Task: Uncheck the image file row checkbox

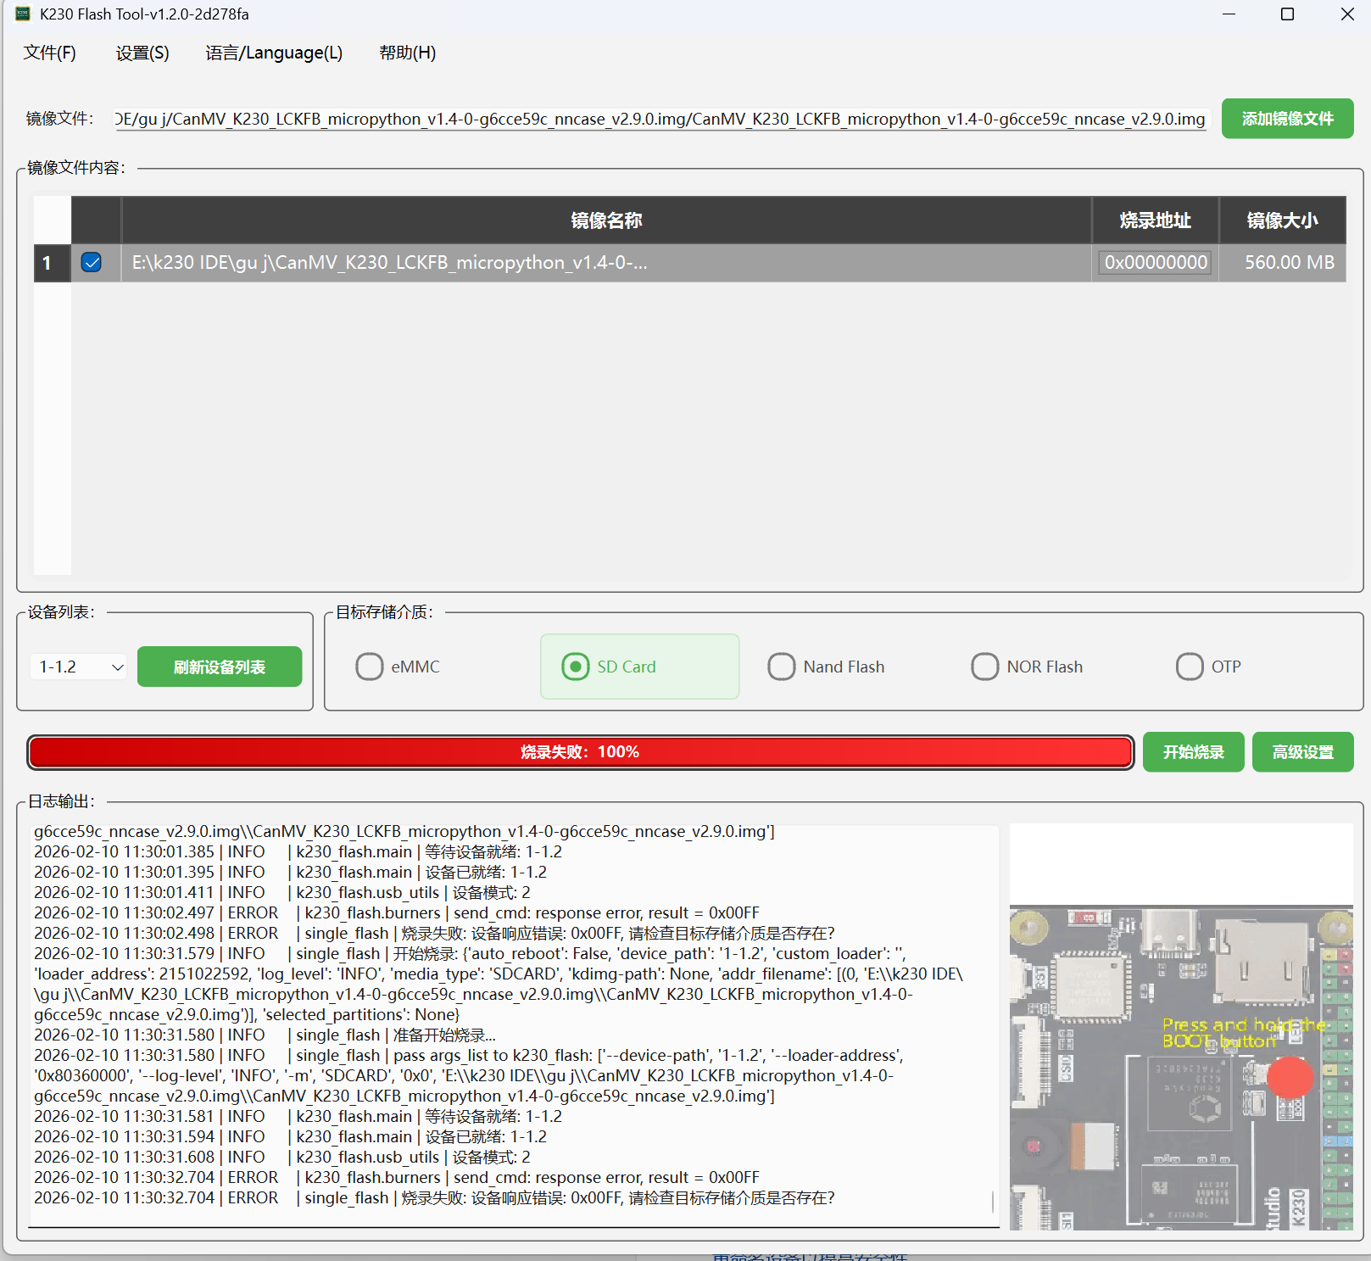Action: [92, 263]
